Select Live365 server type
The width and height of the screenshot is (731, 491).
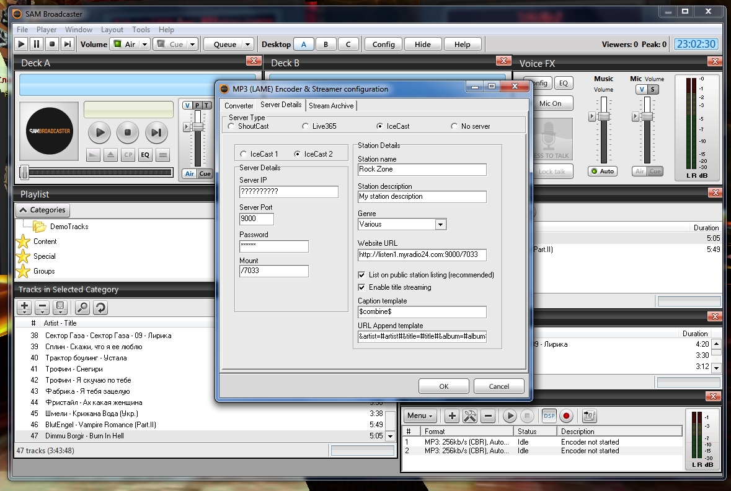(x=306, y=126)
